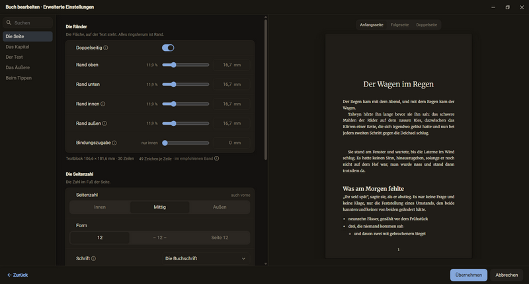The image size is (529, 284).
Task: Click the info icon beside Rand außen
Action: click(104, 124)
